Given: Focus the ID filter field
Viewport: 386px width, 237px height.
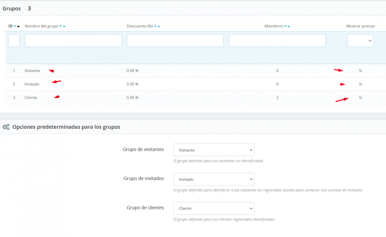Looking at the screenshot, I should point(14,41).
